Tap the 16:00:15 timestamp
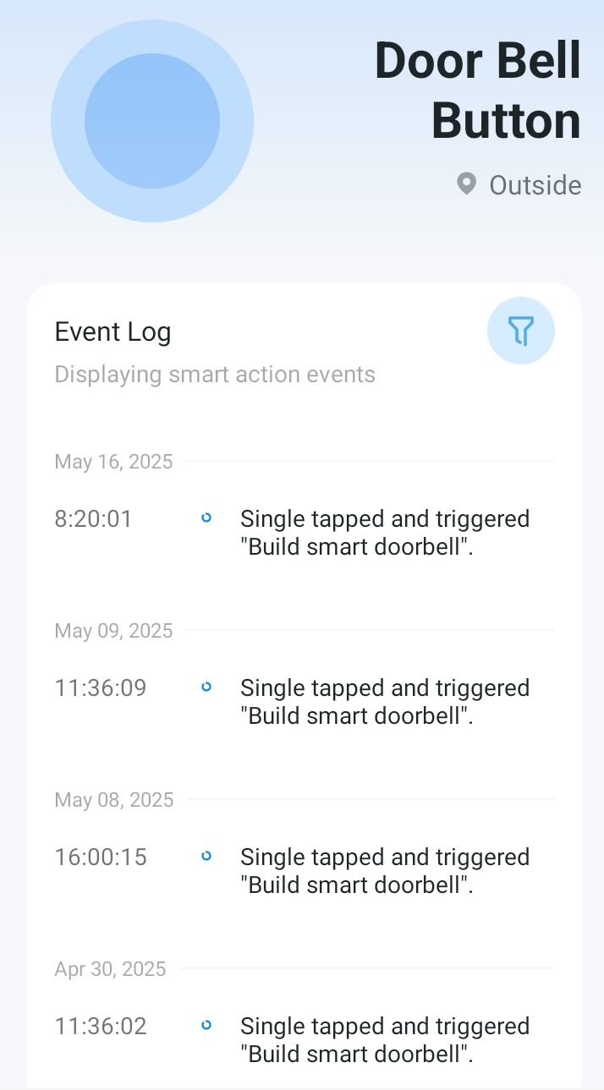The width and height of the screenshot is (604, 1090). coord(101,857)
